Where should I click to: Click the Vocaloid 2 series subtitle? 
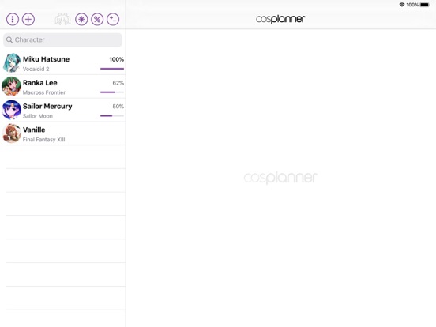click(36, 69)
